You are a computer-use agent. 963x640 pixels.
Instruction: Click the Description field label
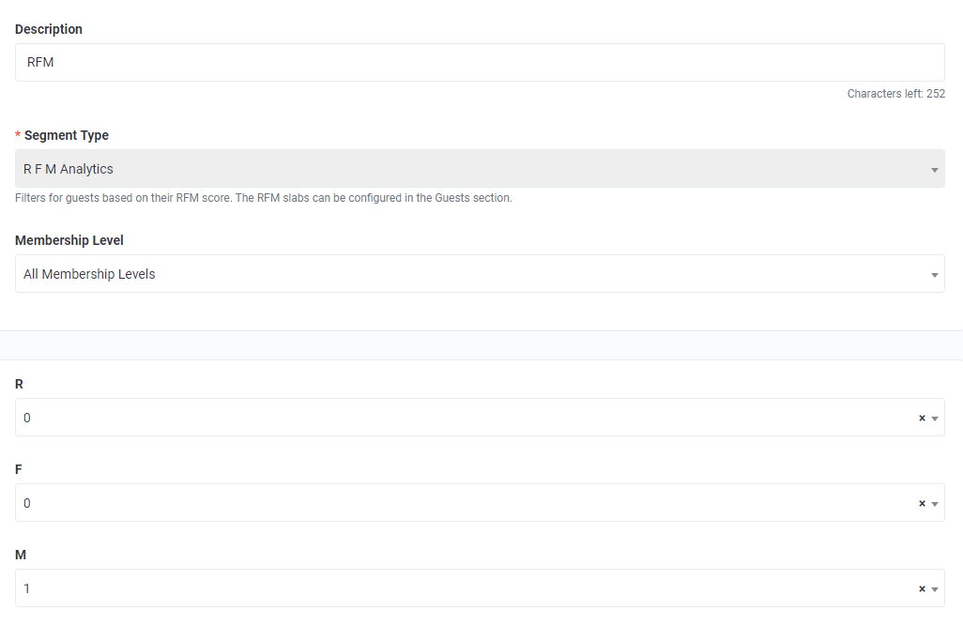[x=49, y=29]
